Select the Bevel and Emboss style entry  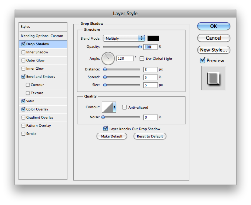(41, 77)
